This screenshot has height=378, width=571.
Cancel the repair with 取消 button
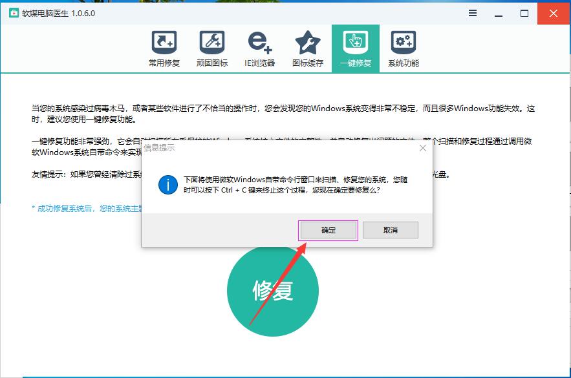point(390,230)
